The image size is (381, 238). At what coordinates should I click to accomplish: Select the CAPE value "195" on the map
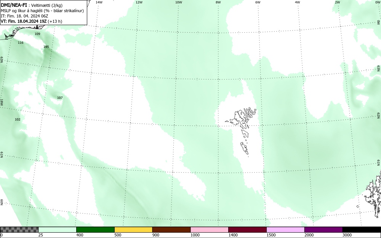[x=46, y=47]
